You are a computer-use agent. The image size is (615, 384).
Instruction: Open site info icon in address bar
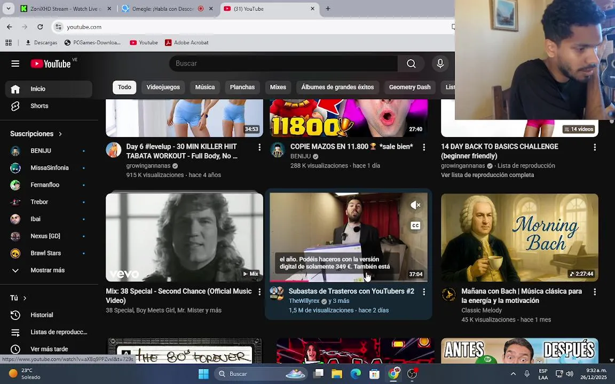(58, 27)
